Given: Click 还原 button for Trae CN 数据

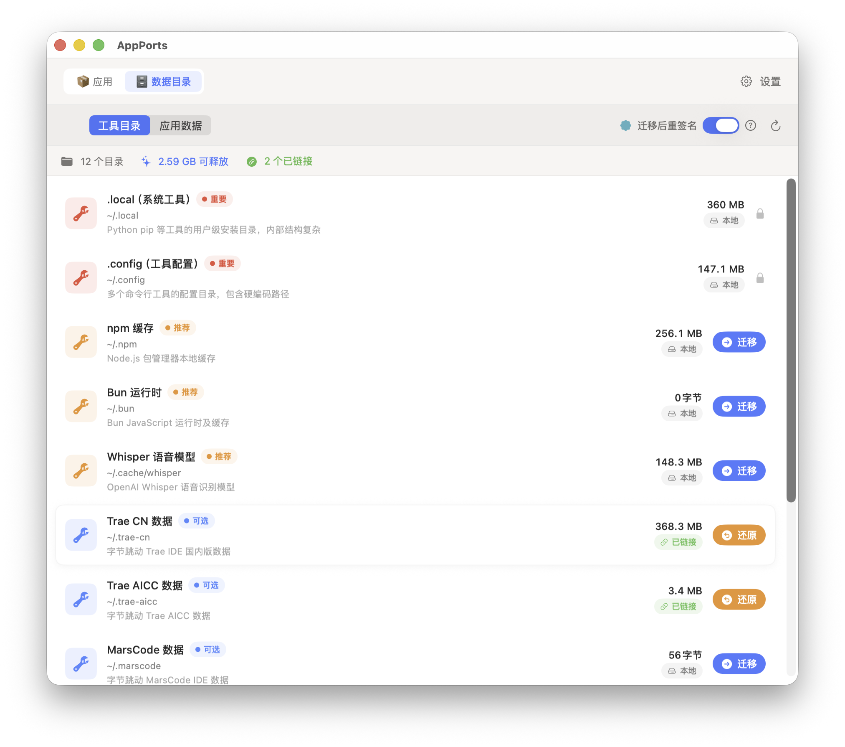Looking at the screenshot, I should click(x=739, y=535).
